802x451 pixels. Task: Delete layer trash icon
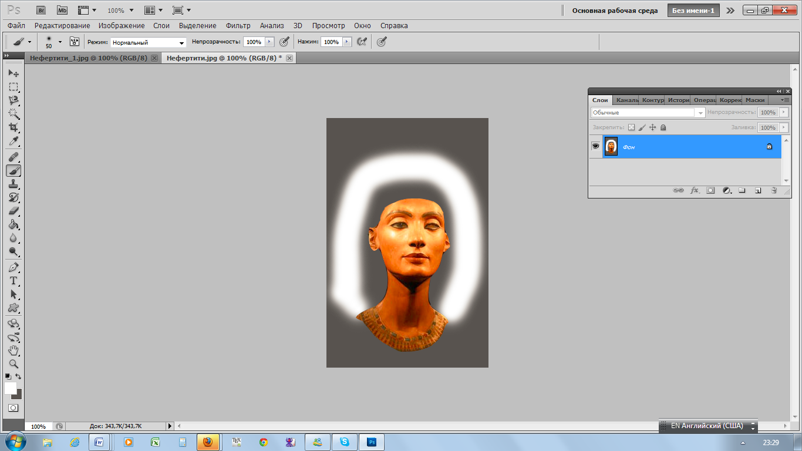[774, 190]
